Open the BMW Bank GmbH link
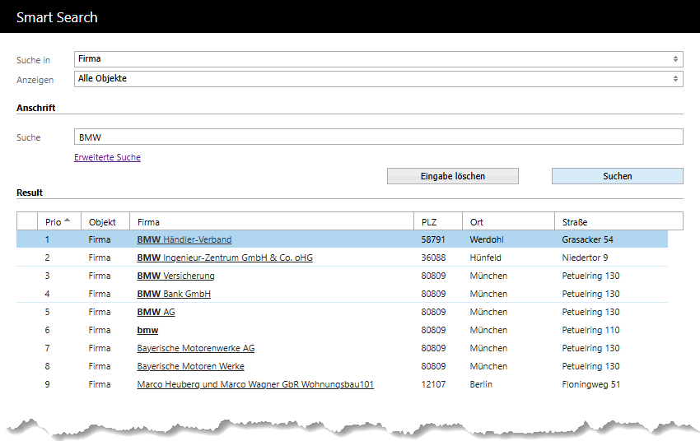 click(x=174, y=294)
